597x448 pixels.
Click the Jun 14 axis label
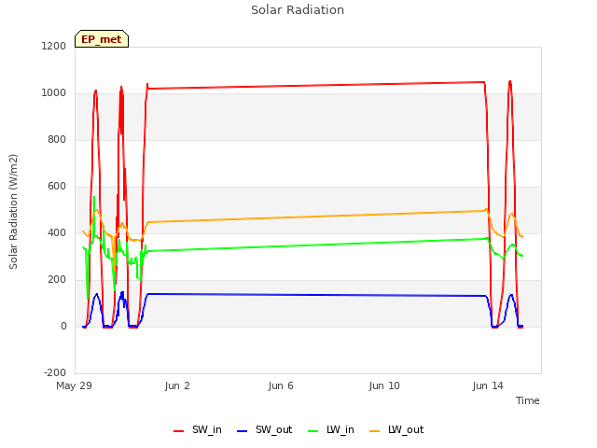click(488, 385)
